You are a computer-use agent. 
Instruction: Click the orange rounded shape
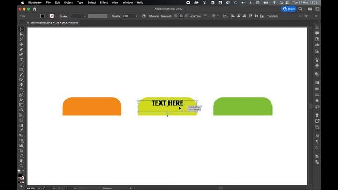pos(92,106)
